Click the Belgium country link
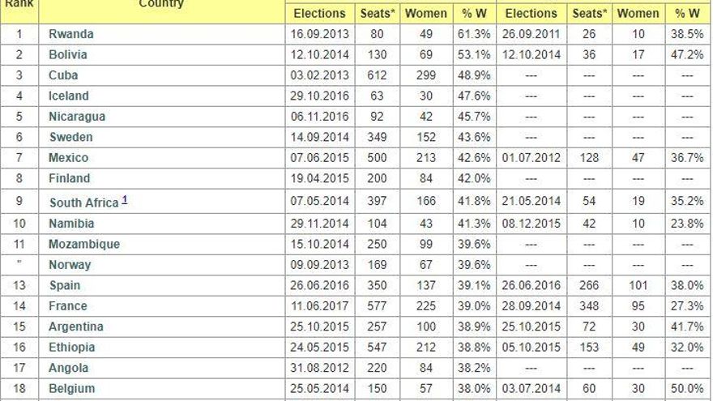Image resolution: width=713 pixels, height=401 pixels. (x=71, y=388)
